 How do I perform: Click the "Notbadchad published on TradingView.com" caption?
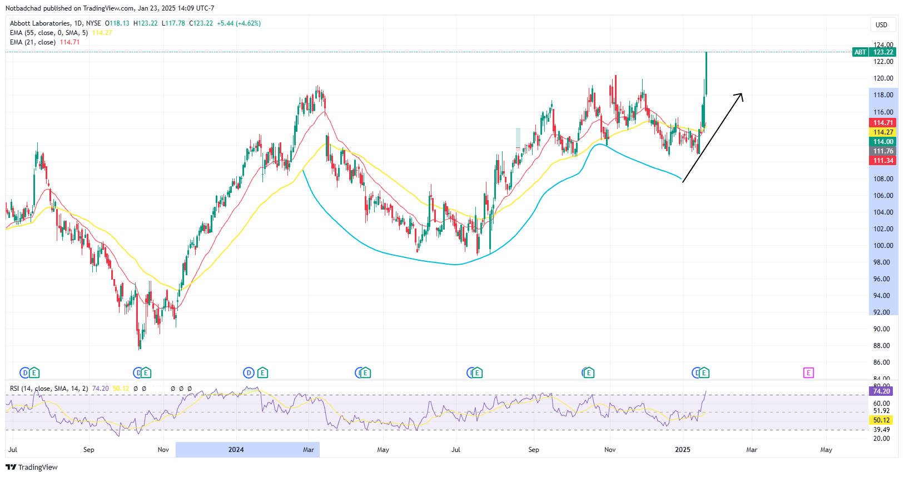[70, 8]
